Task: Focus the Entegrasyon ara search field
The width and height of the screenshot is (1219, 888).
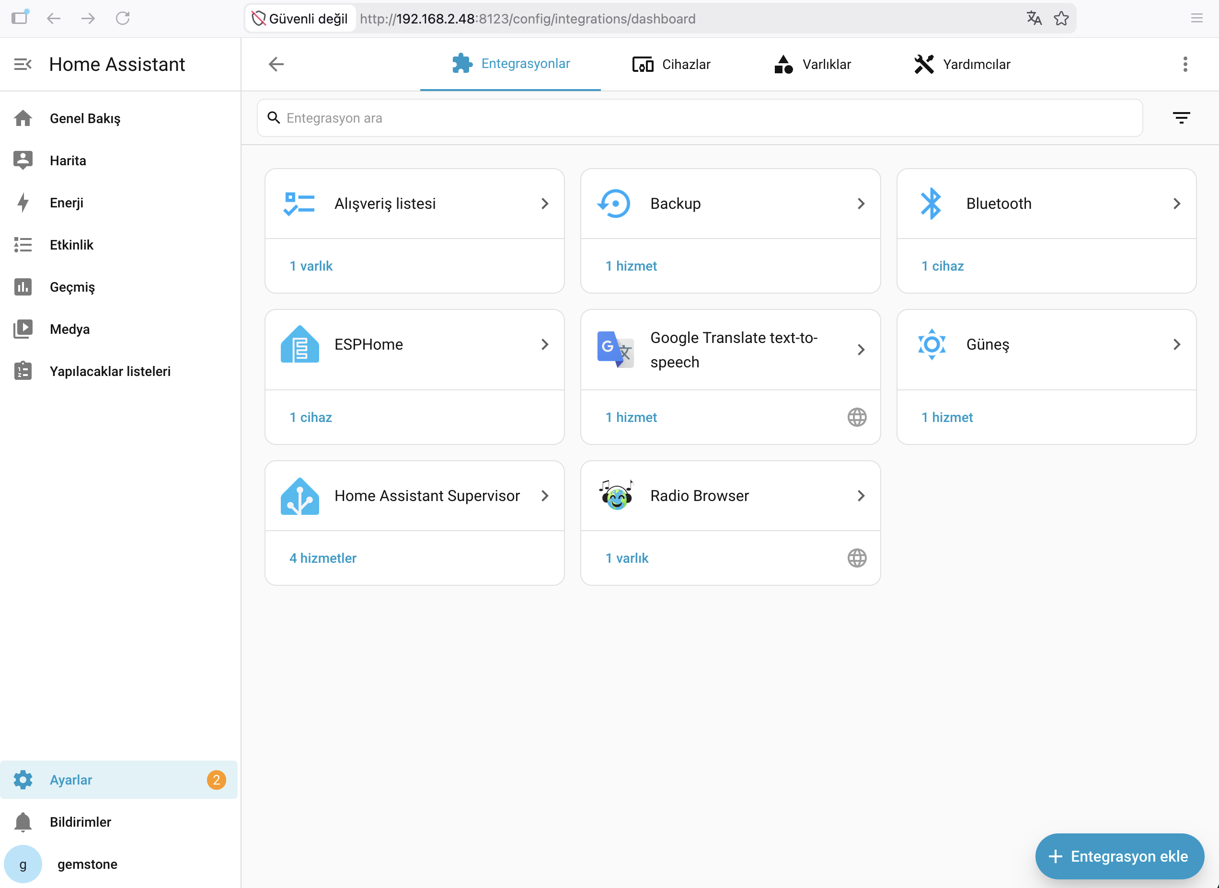Action: click(700, 118)
